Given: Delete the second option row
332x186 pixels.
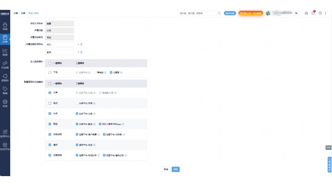Looking at the screenshot, I should [x=81, y=52].
